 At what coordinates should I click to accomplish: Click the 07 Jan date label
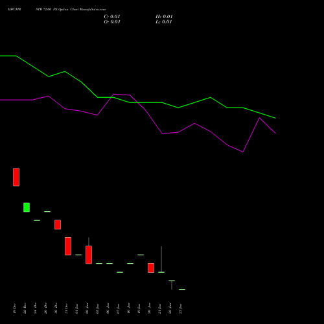[118, 308]
